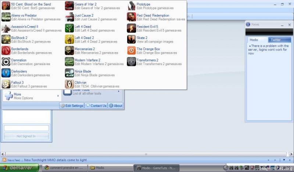Viewport: 294px width, 172px height.
Task: Click the horizontal scrollbar thumb
Action: click(x=146, y=154)
